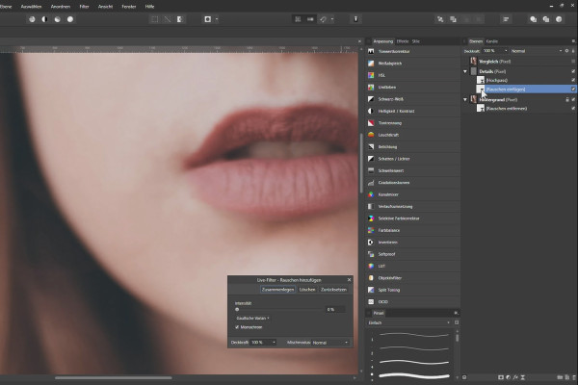Hide the selected Rauschen hinzufügen filter layer
Viewport: 578px width, 385px height.
[573, 90]
